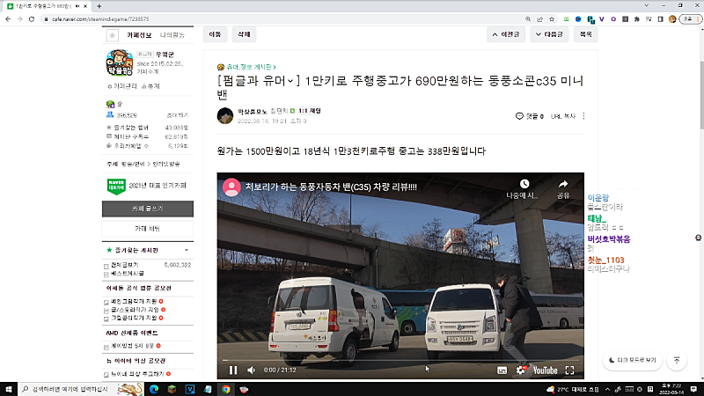Open 베스트게시글 board
This screenshot has height=396, width=704.
click(x=128, y=274)
